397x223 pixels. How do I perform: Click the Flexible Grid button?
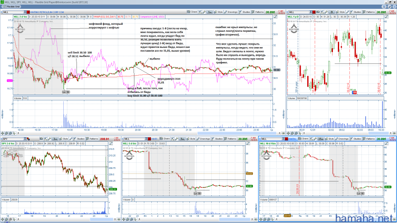pos(11,7)
